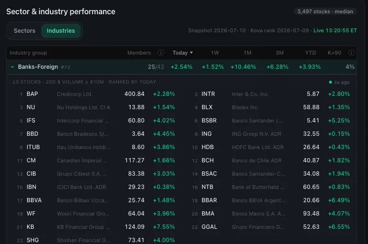Open the ITUB ticker
Viewport: 368px width, 244px height.
33,147
